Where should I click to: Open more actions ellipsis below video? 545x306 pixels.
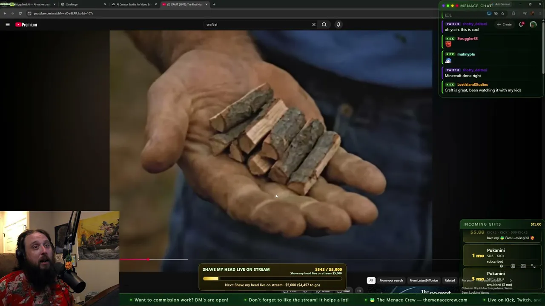tap(359, 291)
